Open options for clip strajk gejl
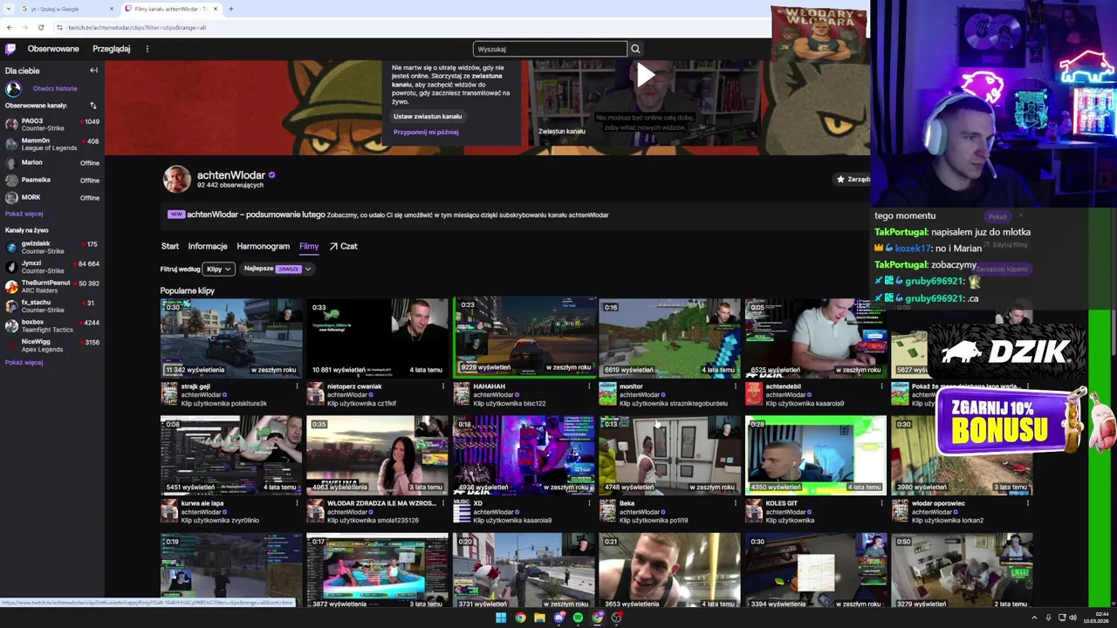Viewport: 1117px width, 628px height. (297, 386)
